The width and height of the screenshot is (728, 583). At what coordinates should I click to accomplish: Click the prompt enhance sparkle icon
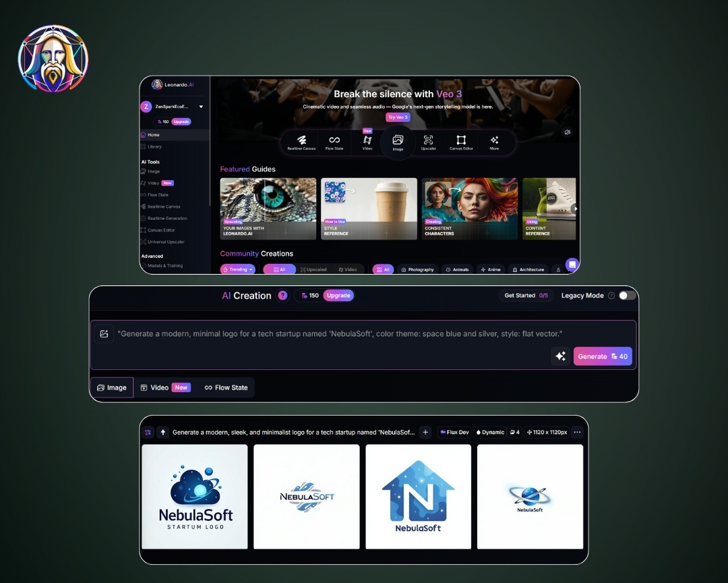(x=560, y=356)
